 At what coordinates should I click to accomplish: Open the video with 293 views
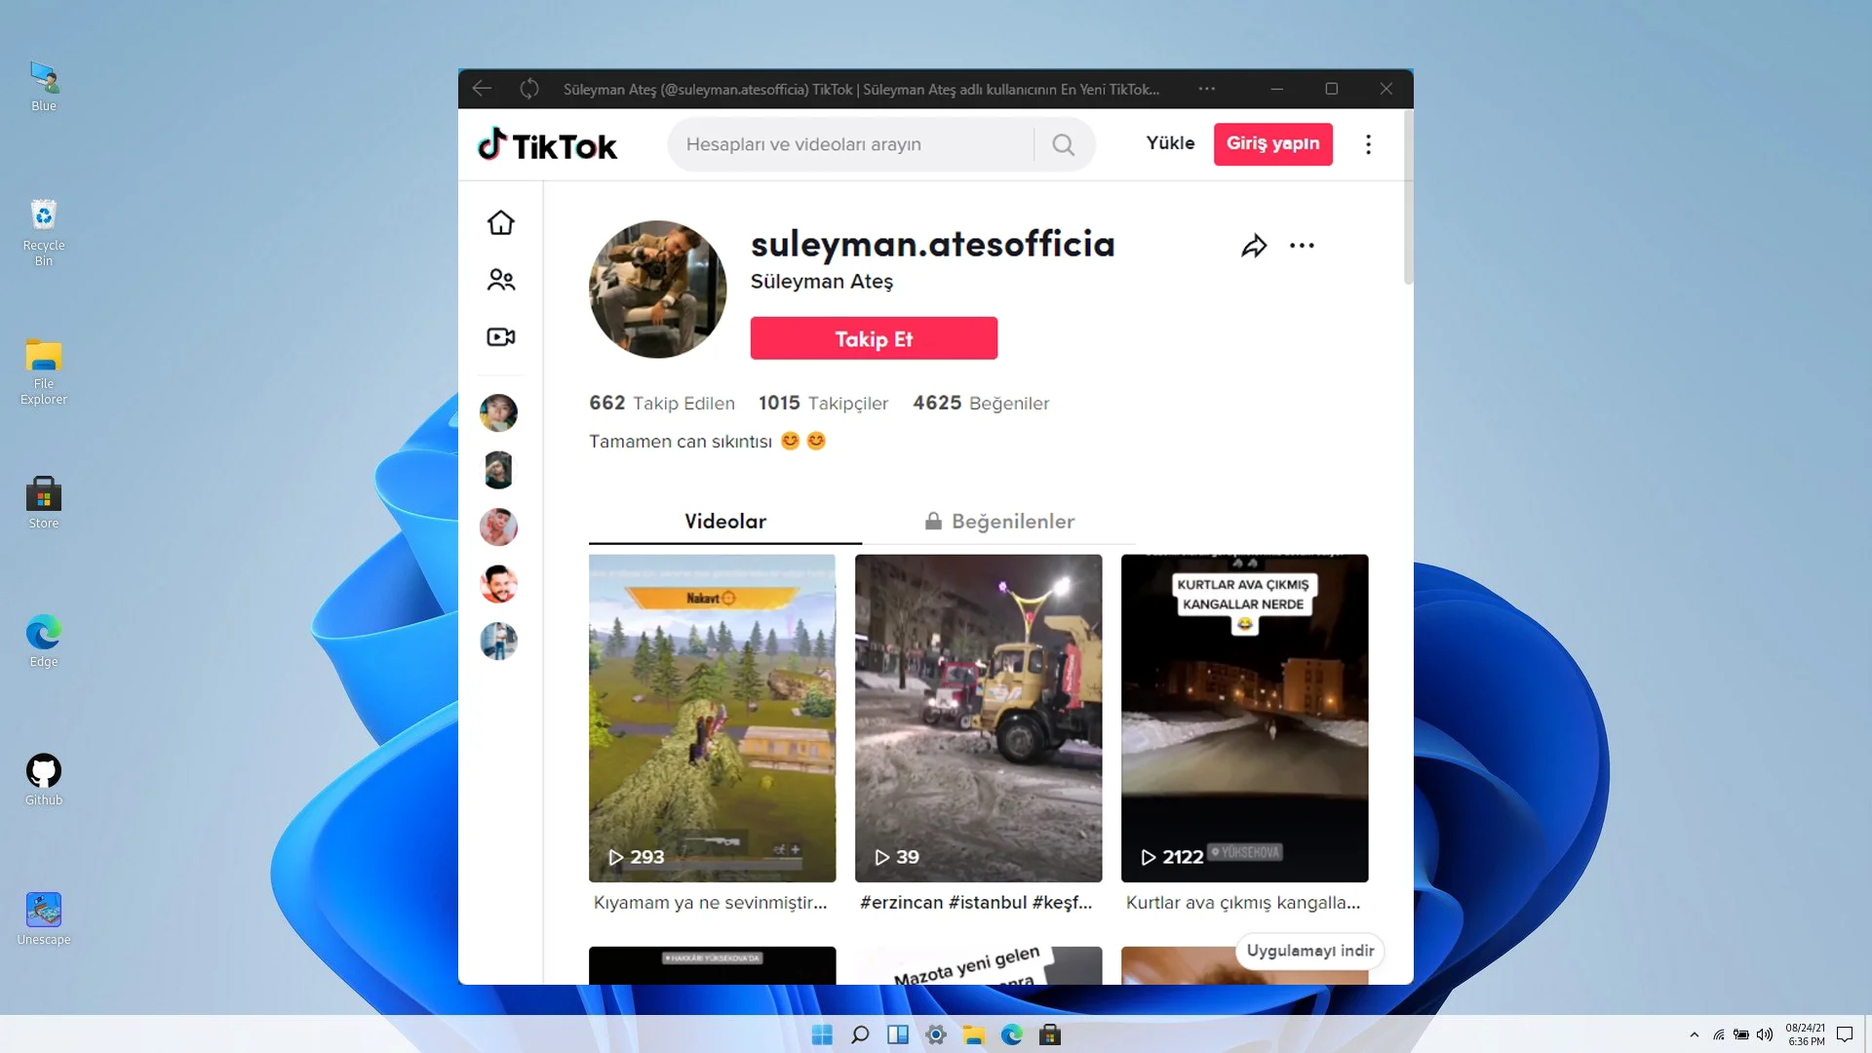pyautogui.click(x=712, y=719)
